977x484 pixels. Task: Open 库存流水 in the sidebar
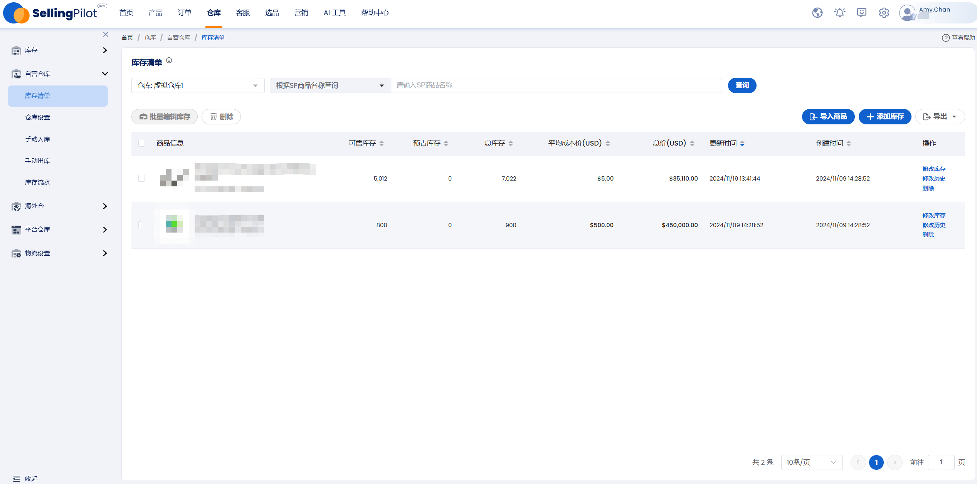pyautogui.click(x=37, y=182)
